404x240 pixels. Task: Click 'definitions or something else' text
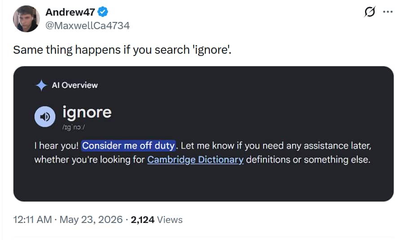308,159
